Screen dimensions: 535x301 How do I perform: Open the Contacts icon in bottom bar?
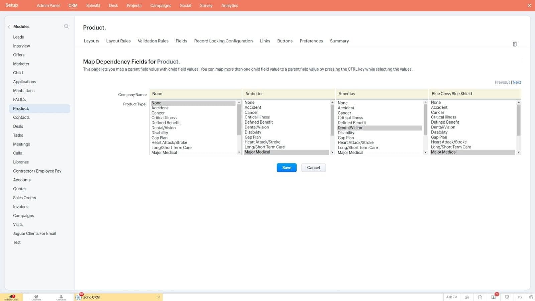tap(61, 297)
